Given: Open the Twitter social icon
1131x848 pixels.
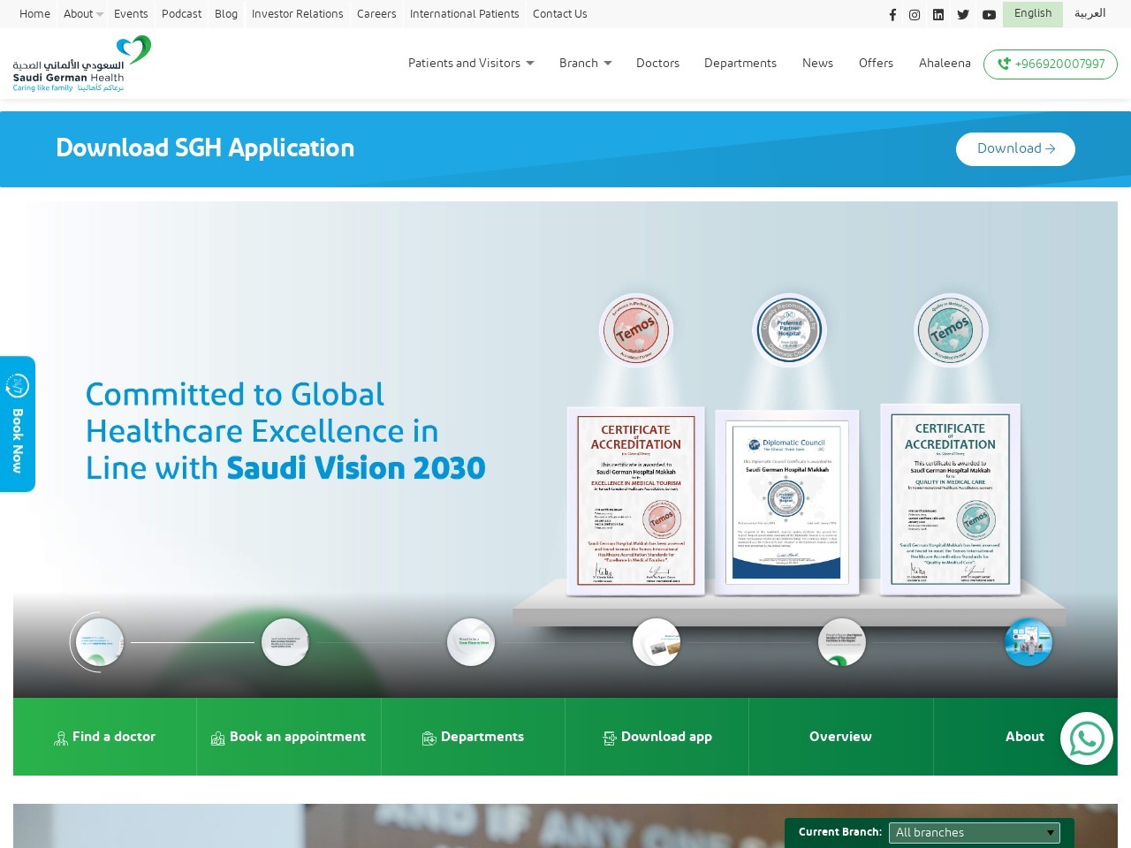Looking at the screenshot, I should pos(963,15).
